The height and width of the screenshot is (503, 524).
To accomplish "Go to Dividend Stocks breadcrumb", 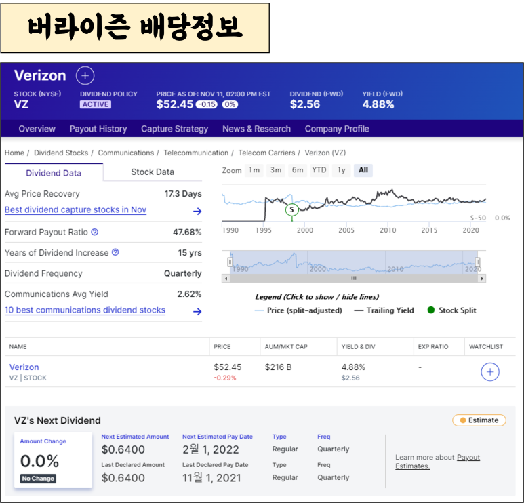I will click(61, 153).
